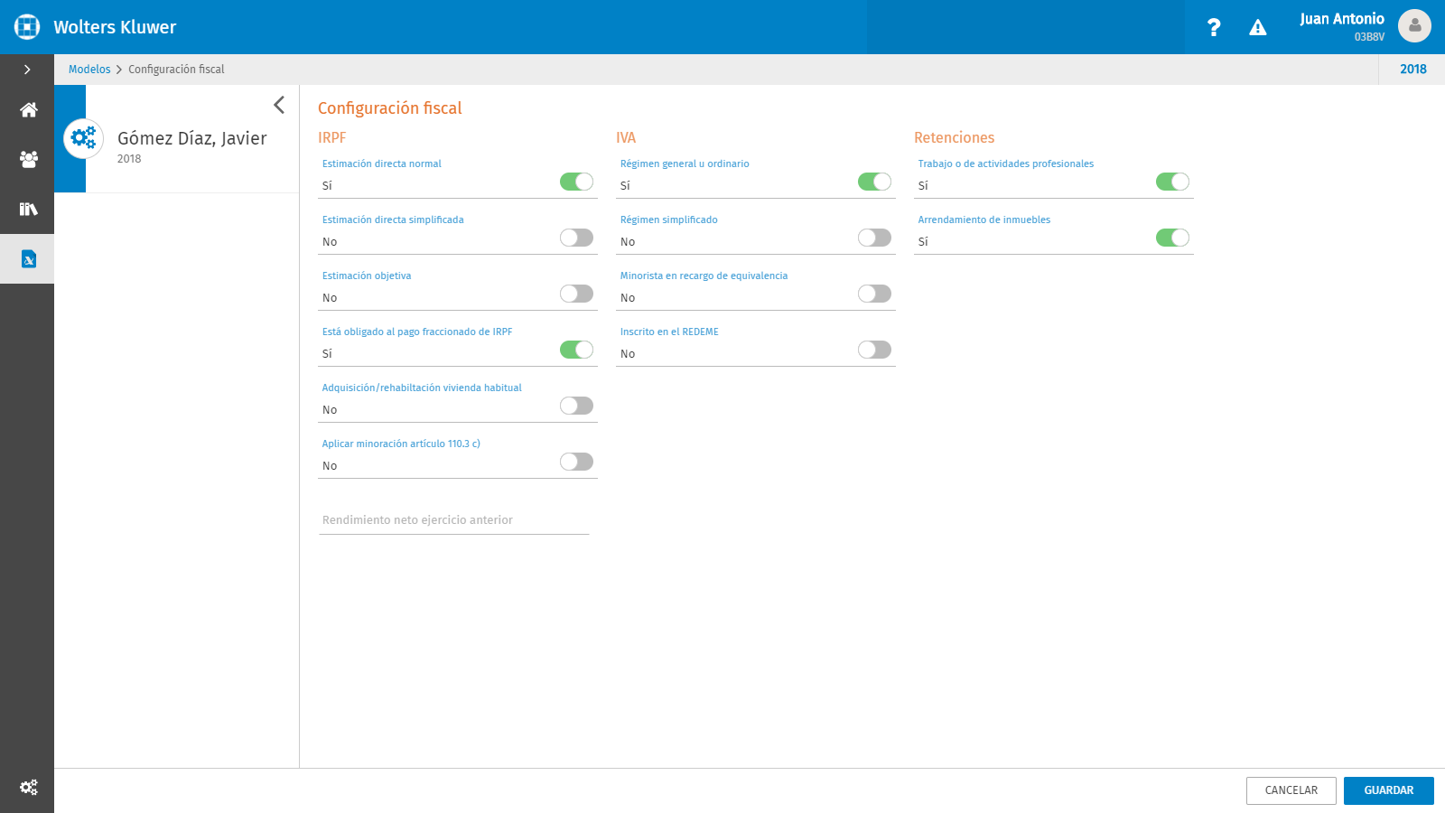The width and height of the screenshot is (1445, 813).
Task: Click the gear icon beside Gómez Díaz, Javier
Action: tap(83, 138)
